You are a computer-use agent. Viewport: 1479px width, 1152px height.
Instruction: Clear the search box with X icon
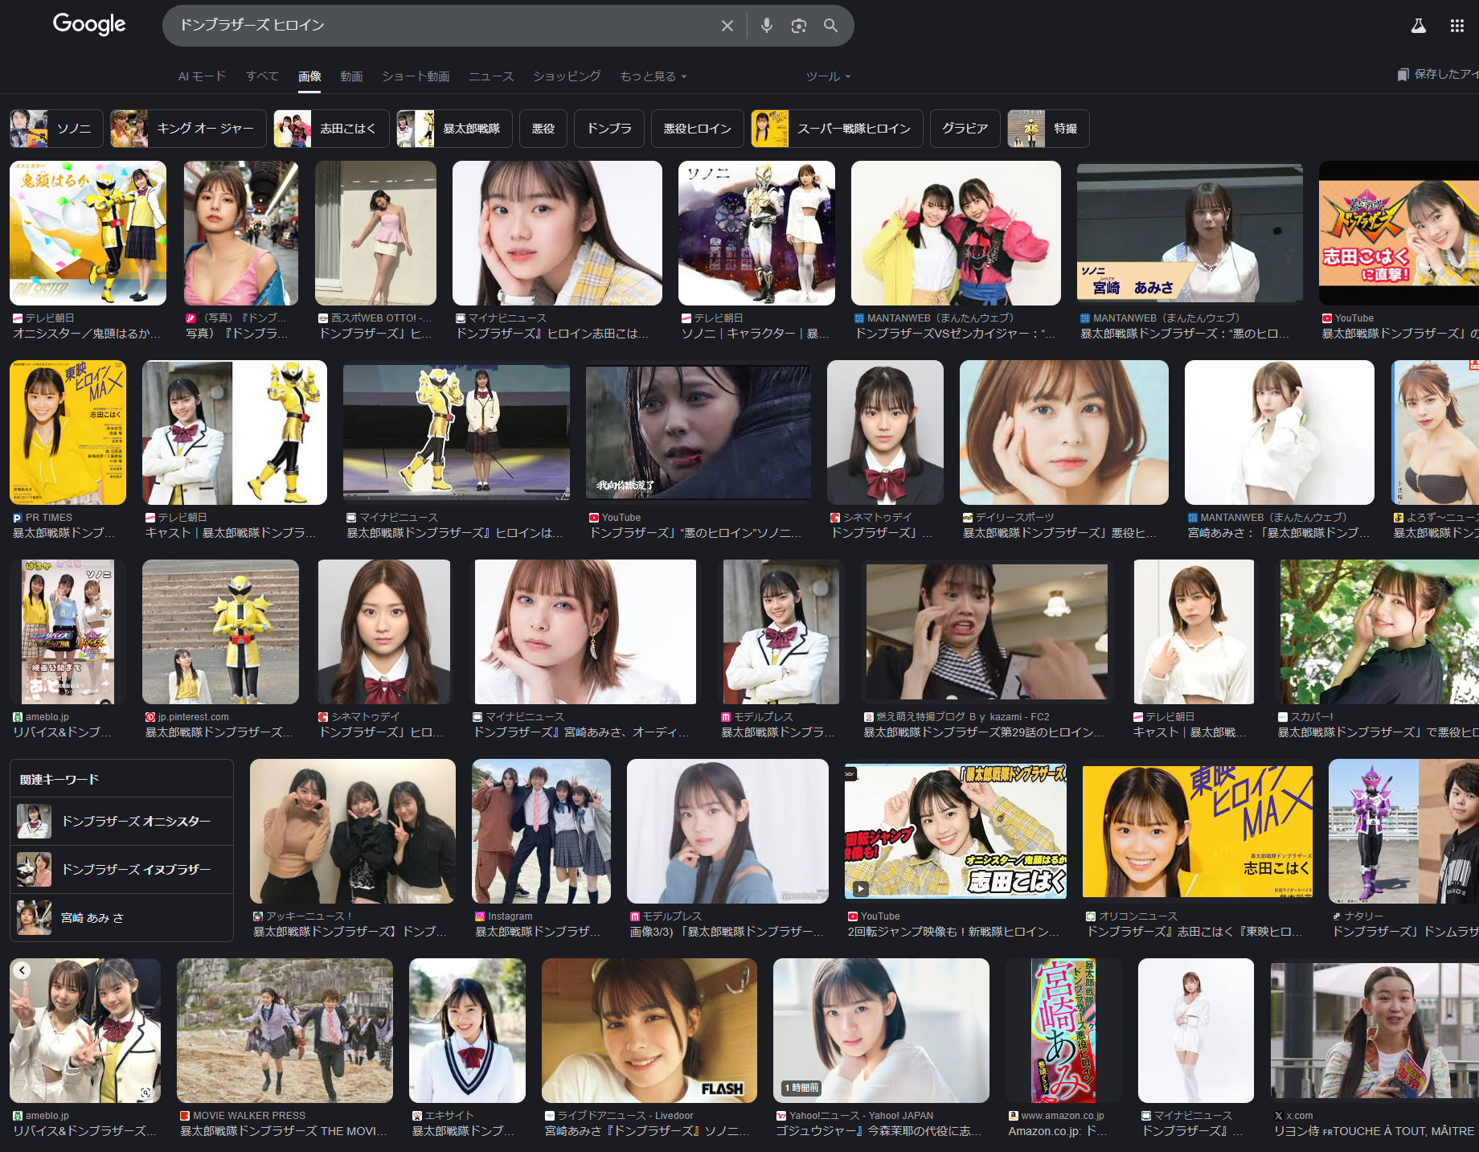727,26
